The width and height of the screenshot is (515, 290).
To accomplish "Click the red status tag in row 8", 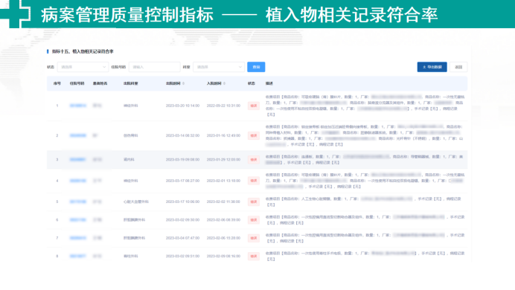I will 254,256.
